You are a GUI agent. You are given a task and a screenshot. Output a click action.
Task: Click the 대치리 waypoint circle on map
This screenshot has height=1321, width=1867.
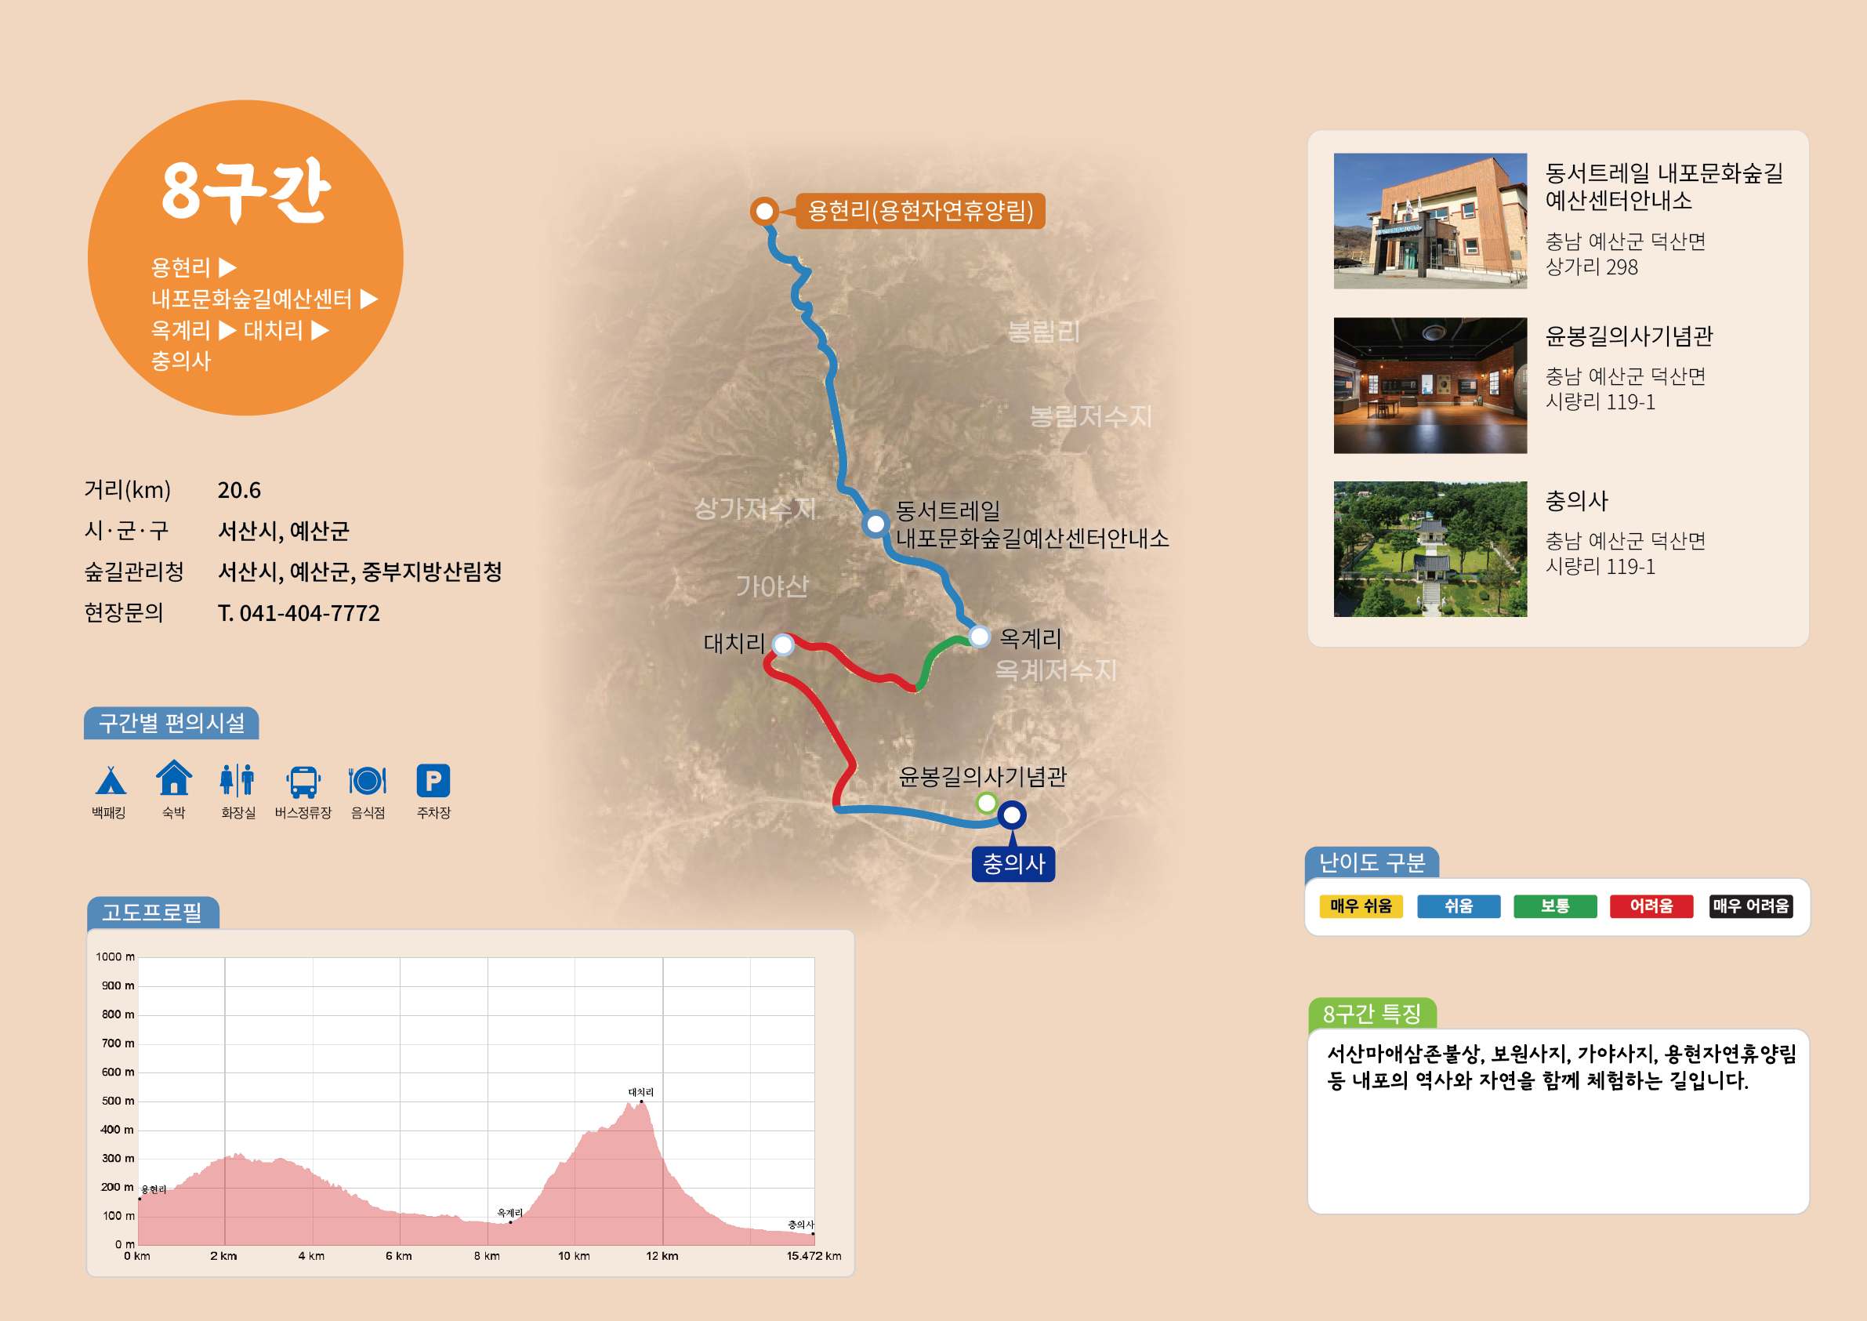[x=783, y=645]
